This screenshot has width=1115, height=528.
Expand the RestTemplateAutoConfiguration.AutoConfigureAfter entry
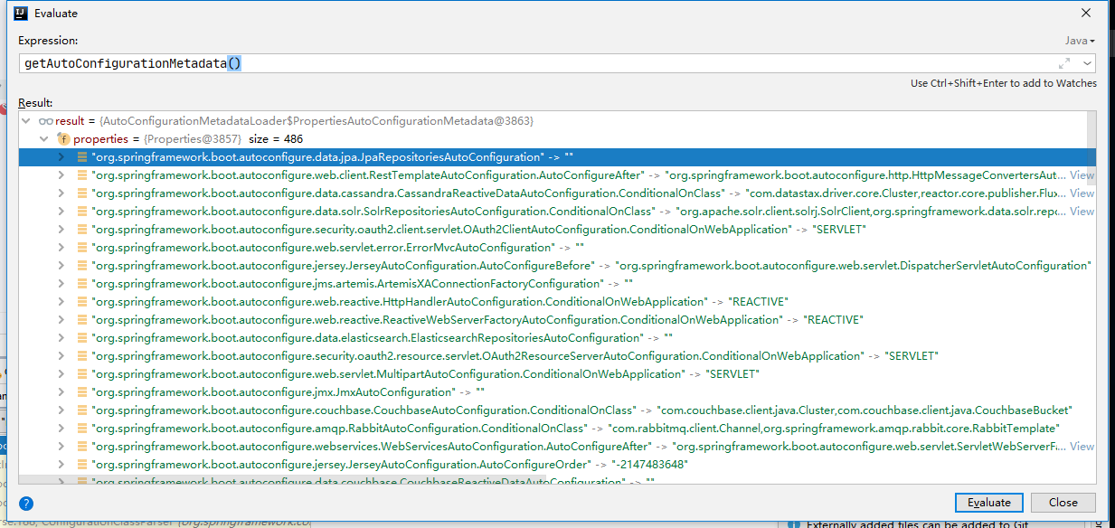click(x=61, y=175)
